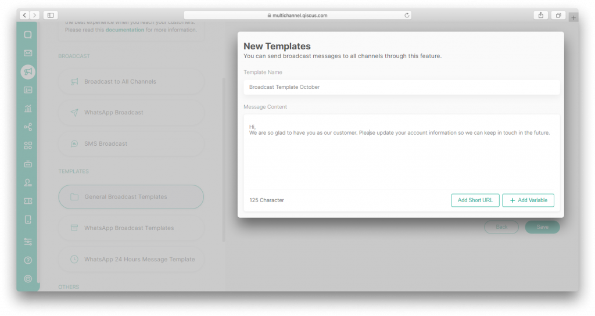The image size is (595, 316).
Task: Open the mobile phone sidebar icon
Action: pos(28,219)
